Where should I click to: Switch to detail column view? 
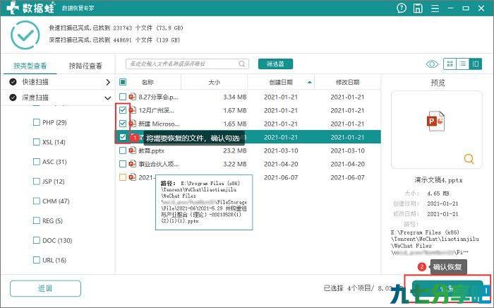pyautogui.click(x=476, y=64)
